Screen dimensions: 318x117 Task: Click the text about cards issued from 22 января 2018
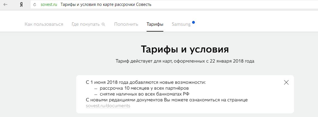point(185,61)
